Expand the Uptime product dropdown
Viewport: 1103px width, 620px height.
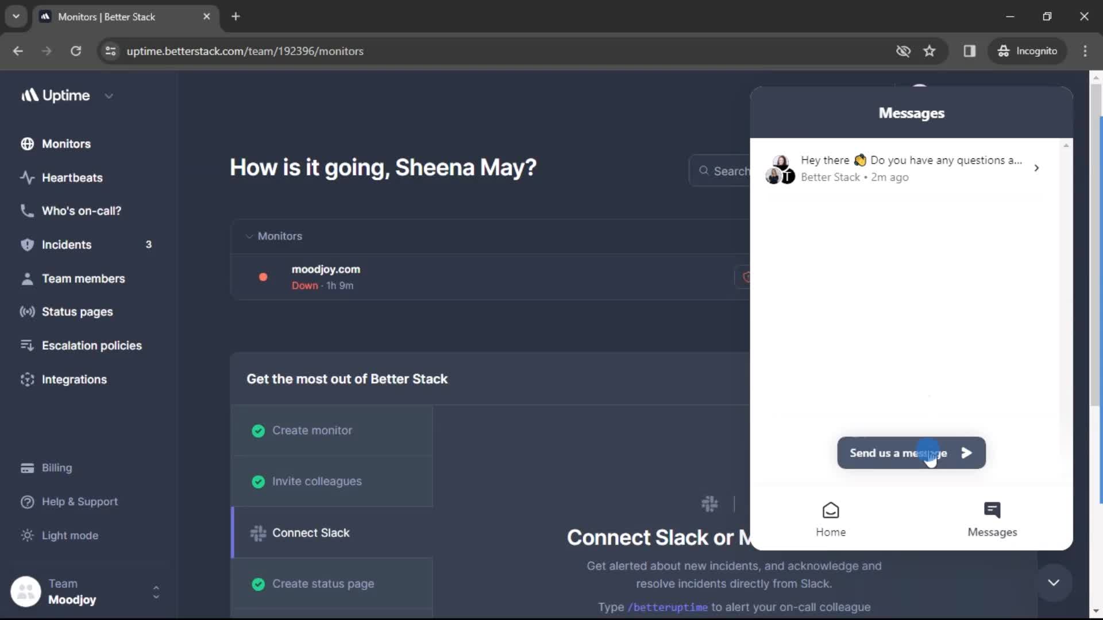click(109, 96)
